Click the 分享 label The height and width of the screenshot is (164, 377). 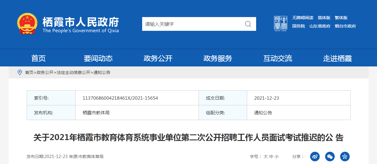click(298, 157)
